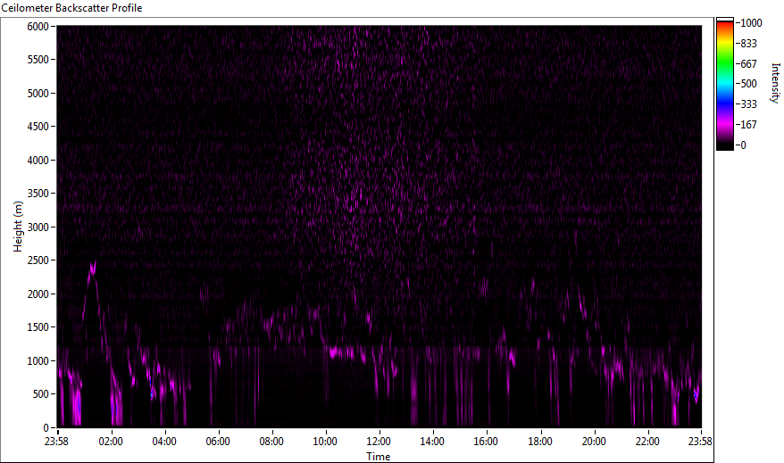
Task: Select the 833 intensity scale value
Action: click(748, 44)
